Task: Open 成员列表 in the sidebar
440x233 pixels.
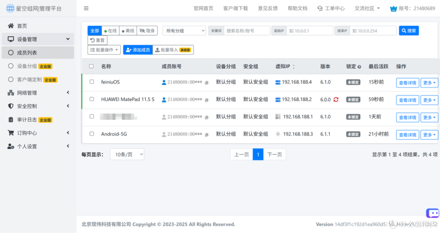Action: coord(38,53)
